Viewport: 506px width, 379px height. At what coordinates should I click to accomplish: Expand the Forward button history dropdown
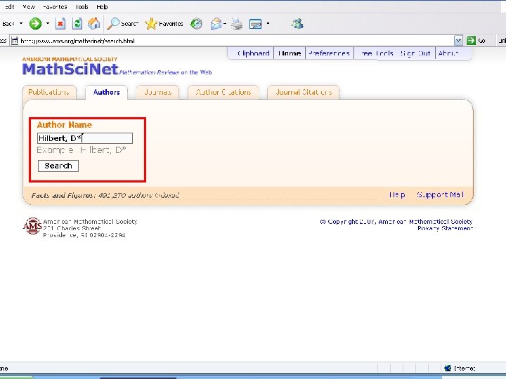click(48, 24)
